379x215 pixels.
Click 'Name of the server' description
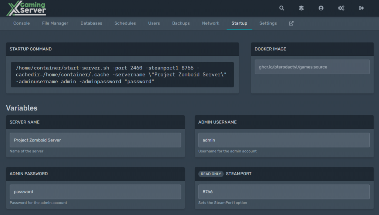[x=27, y=151]
